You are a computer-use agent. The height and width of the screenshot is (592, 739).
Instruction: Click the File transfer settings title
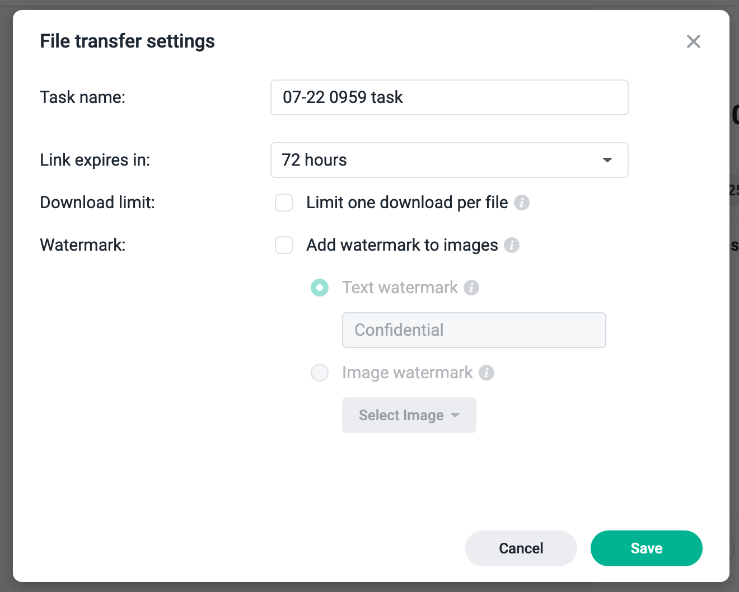128,41
